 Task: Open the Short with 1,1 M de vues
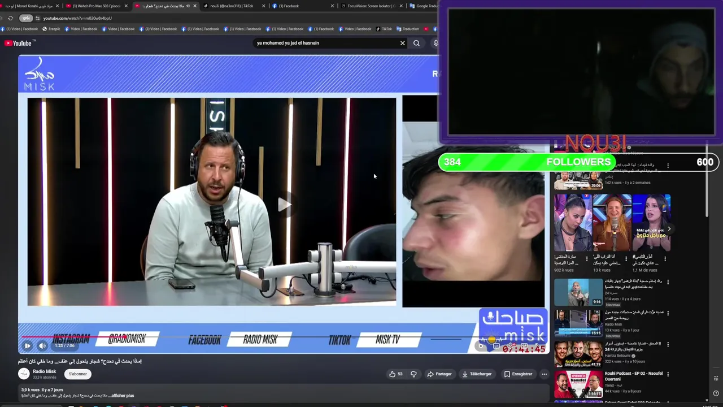[651, 223]
